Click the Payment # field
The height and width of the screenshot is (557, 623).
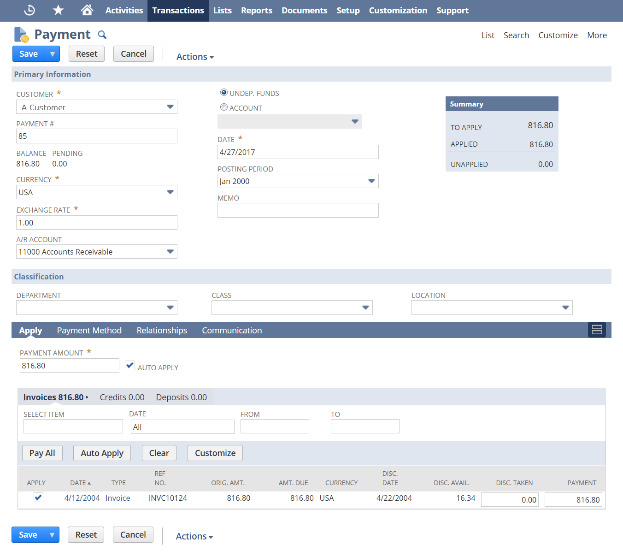[x=97, y=136]
